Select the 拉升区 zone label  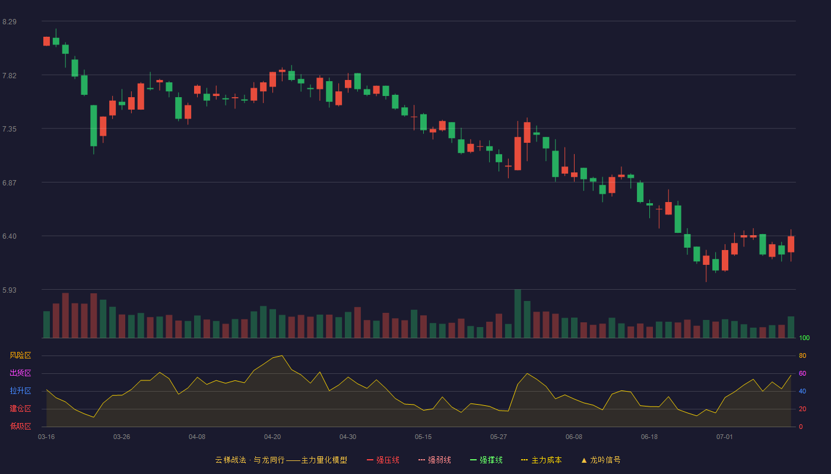tap(20, 391)
